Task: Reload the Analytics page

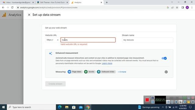Action: [x=12, y=7]
